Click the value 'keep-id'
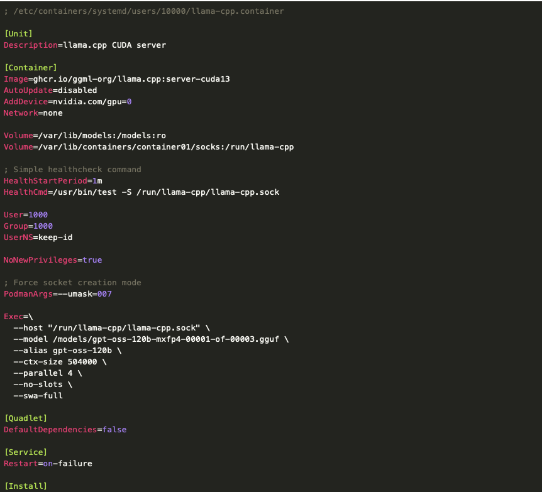The image size is (542, 492). 55,238
